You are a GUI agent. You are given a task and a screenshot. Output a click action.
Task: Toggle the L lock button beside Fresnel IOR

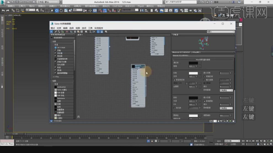(187, 83)
